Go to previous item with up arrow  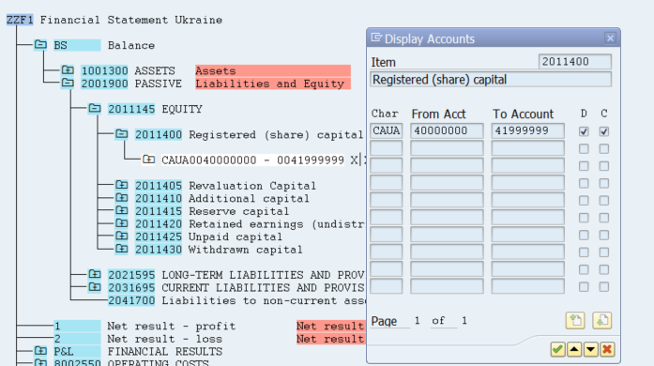[574, 349]
